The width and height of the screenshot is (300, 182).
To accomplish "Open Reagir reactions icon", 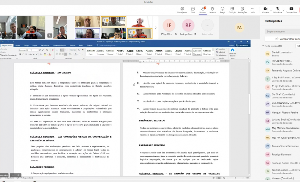I will (222, 9).
